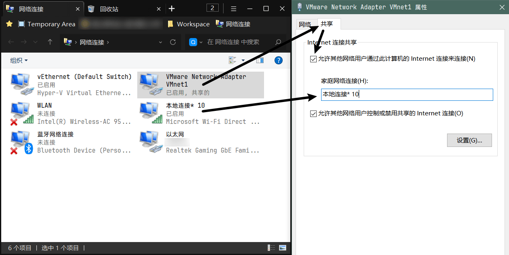Select the 蓝牙网络连接 adapter icon
Image resolution: width=509 pixels, height=255 pixels.
pos(21,142)
